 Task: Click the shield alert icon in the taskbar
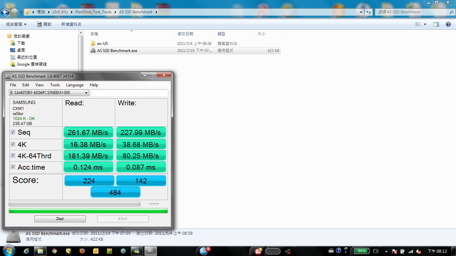point(258,251)
